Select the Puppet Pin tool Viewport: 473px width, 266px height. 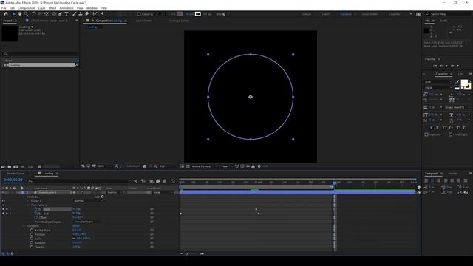(102, 14)
